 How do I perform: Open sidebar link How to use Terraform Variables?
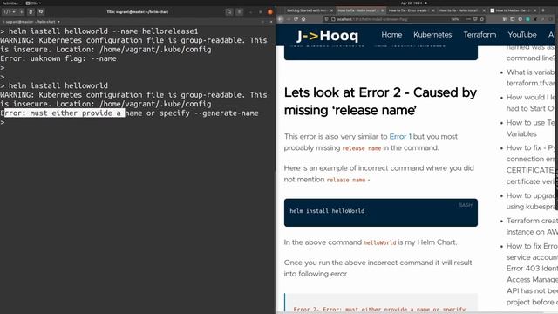pos(530,128)
